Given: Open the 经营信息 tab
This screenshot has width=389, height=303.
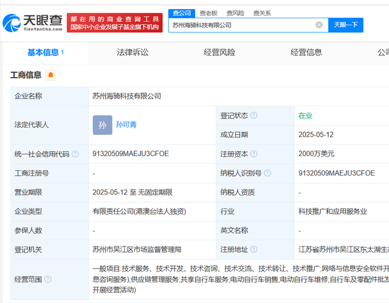Looking at the screenshot, I should [306, 52].
